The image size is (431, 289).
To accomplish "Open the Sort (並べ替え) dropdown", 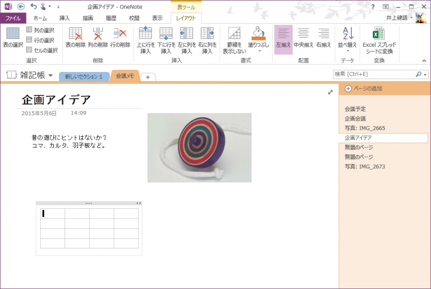I will (x=347, y=51).
